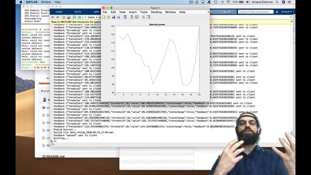
Task: Save the figure with the floppy disk icon
Action: pyautogui.click(x=113, y=17)
